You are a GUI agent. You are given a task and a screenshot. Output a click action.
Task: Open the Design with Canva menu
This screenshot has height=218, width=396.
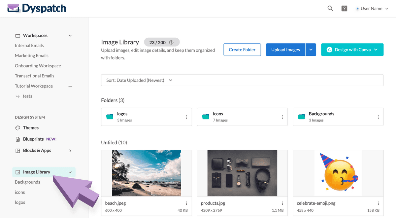[x=352, y=50]
